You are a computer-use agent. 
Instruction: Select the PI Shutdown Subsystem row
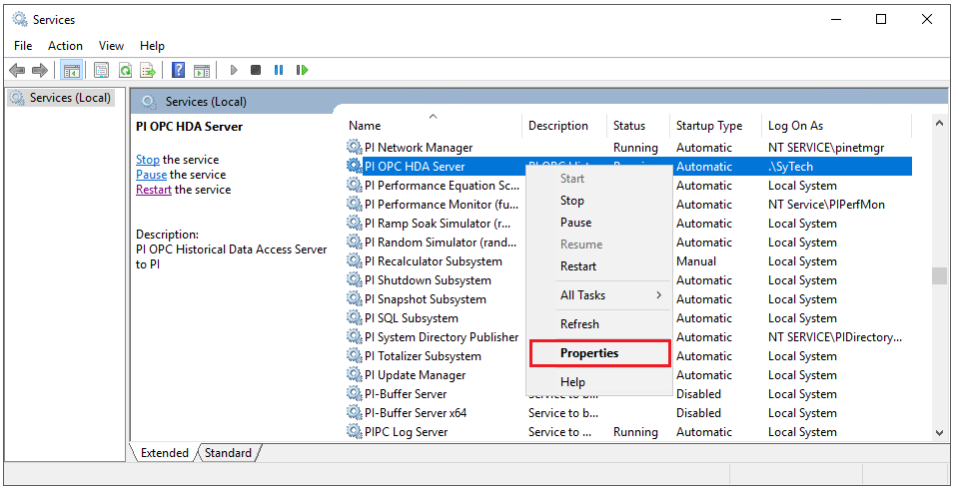(x=628, y=280)
